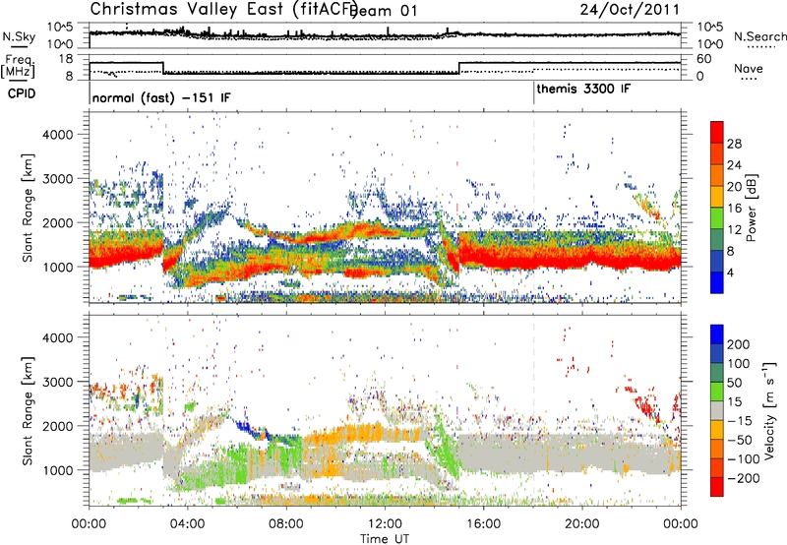Click the 'CPID' row label
The width and height of the screenshot is (787, 545).
(x=22, y=93)
